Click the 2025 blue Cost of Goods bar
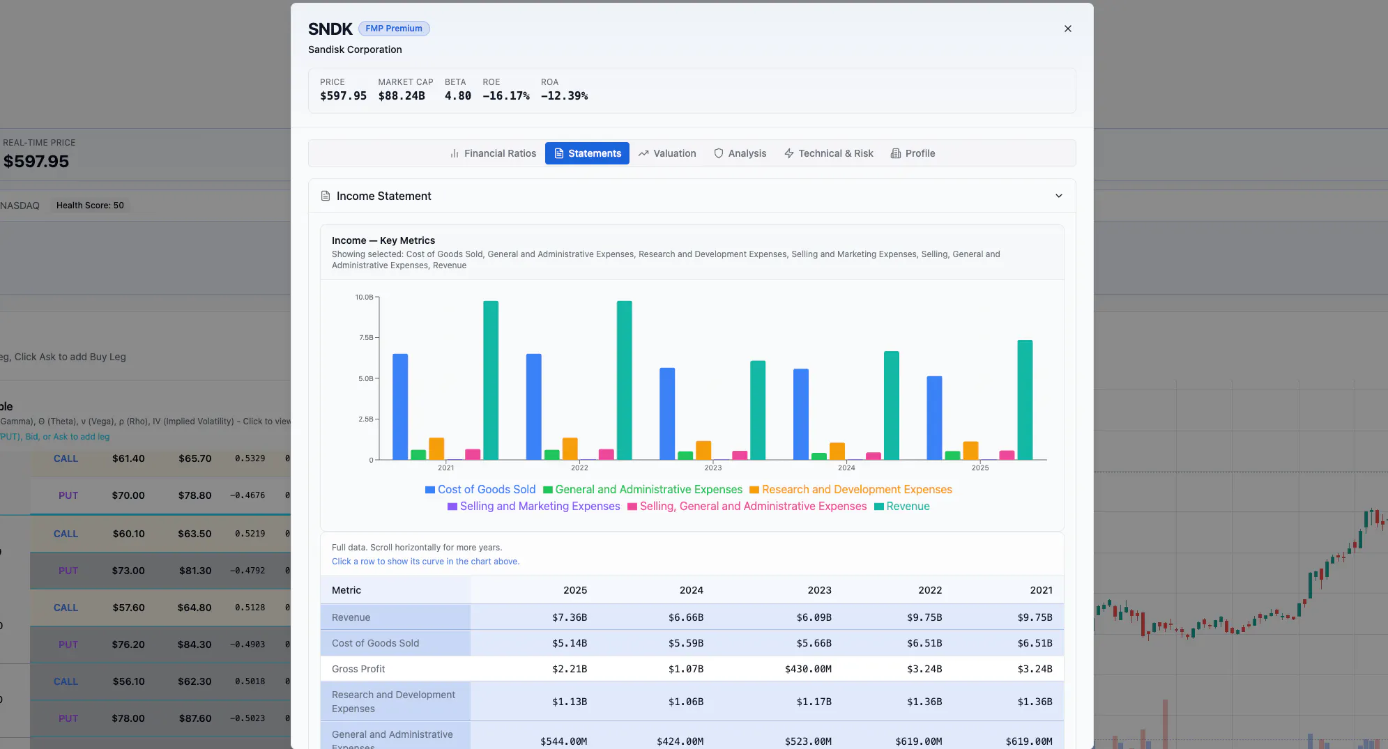Image resolution: width=1388 pixels, height=749 pixels. tap(934, 418)
